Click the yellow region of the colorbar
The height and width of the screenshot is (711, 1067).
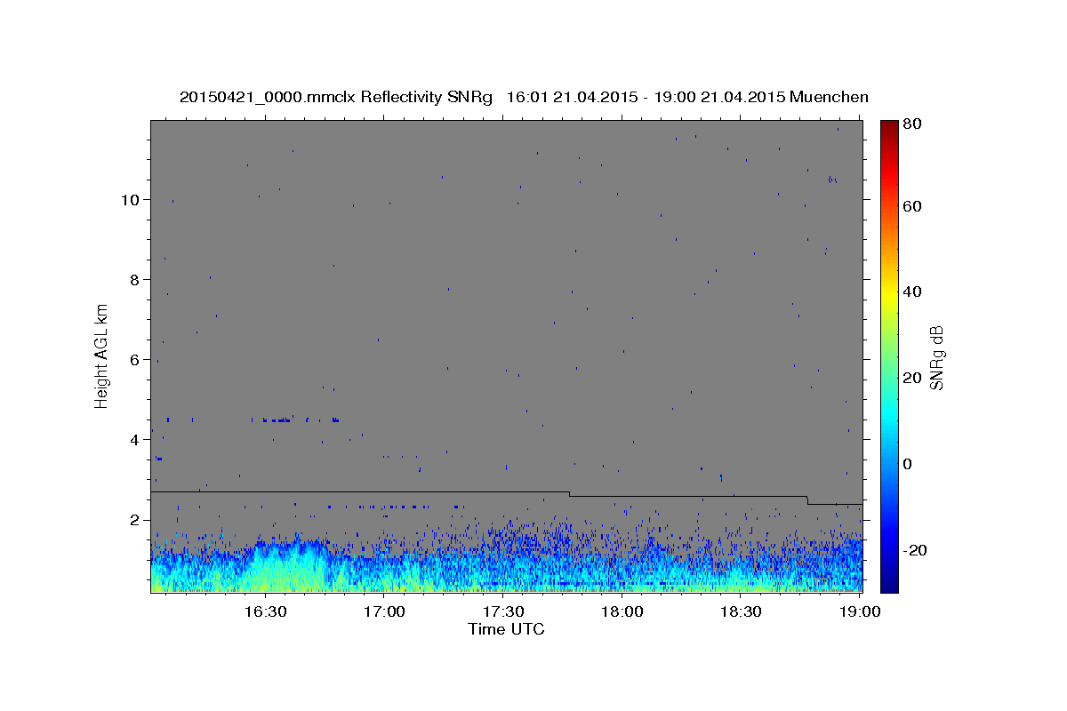[x=889, y=293]
